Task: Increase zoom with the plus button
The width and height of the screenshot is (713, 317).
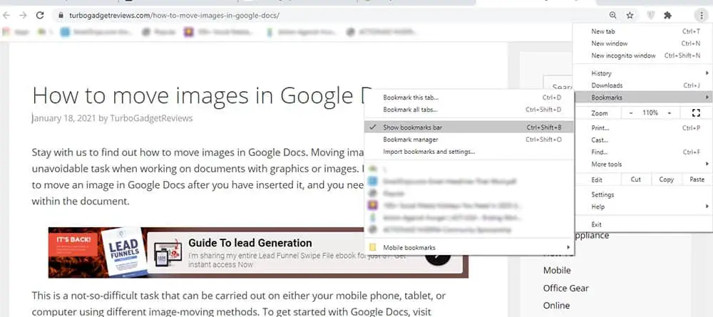Action: pyautogui.click(x=670, y=113)
